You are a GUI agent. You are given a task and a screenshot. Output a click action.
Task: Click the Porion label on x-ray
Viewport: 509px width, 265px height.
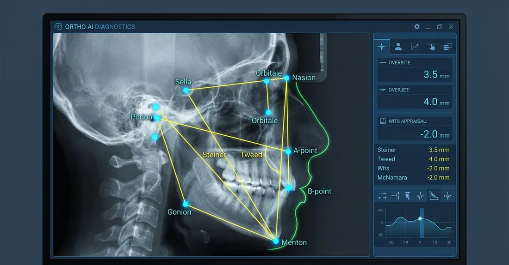click(x=141, y=117)
